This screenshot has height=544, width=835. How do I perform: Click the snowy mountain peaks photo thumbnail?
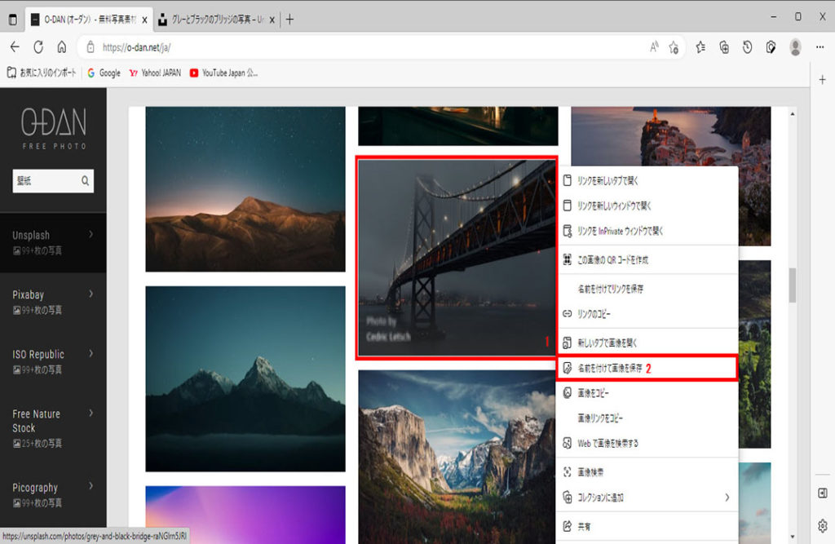coord(245,378)
